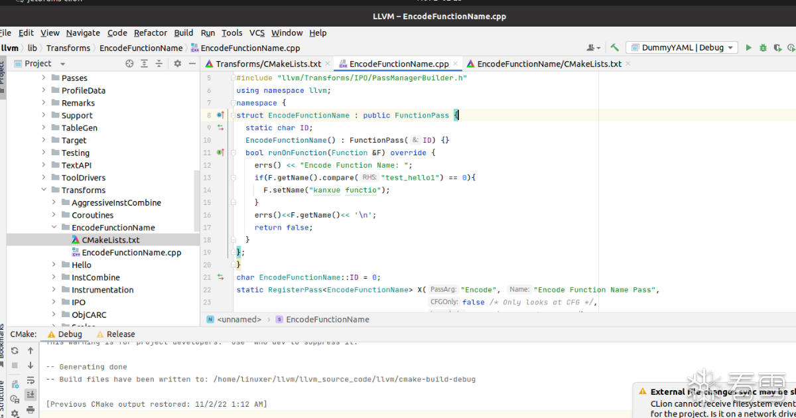Open the code-with-me user icon
796x418 pixels.
pyautogui.click(x=593, y=48)
